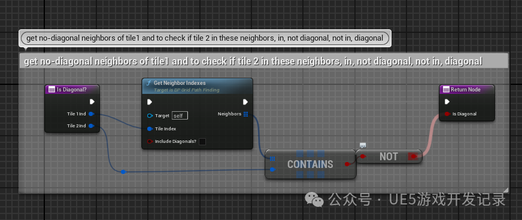
Task: Click the Tile 1 Ind label
Action: click(77, 114)
